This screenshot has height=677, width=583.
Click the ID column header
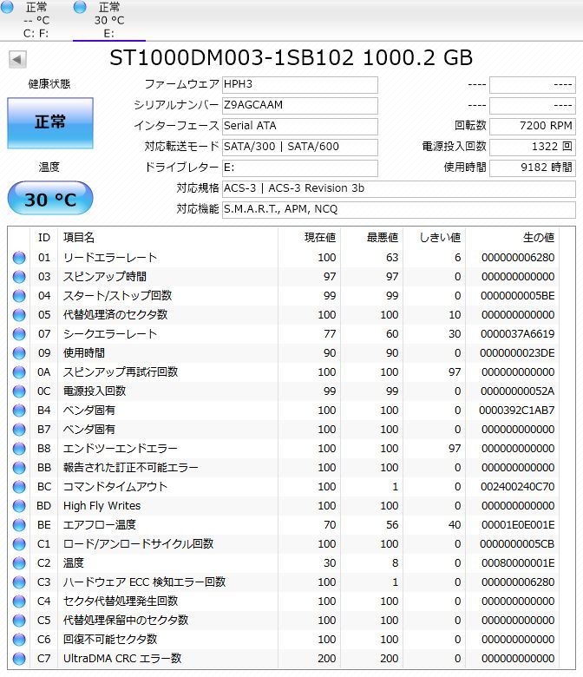tap(44, 238)
